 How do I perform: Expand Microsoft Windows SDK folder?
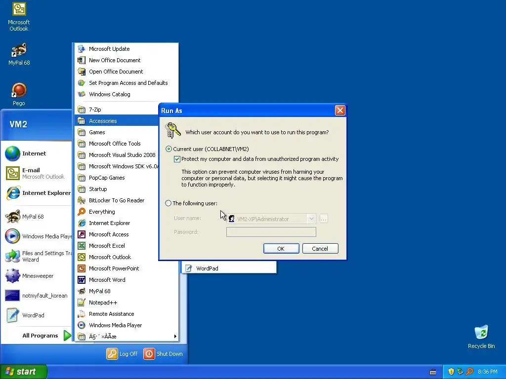[117, 166]
